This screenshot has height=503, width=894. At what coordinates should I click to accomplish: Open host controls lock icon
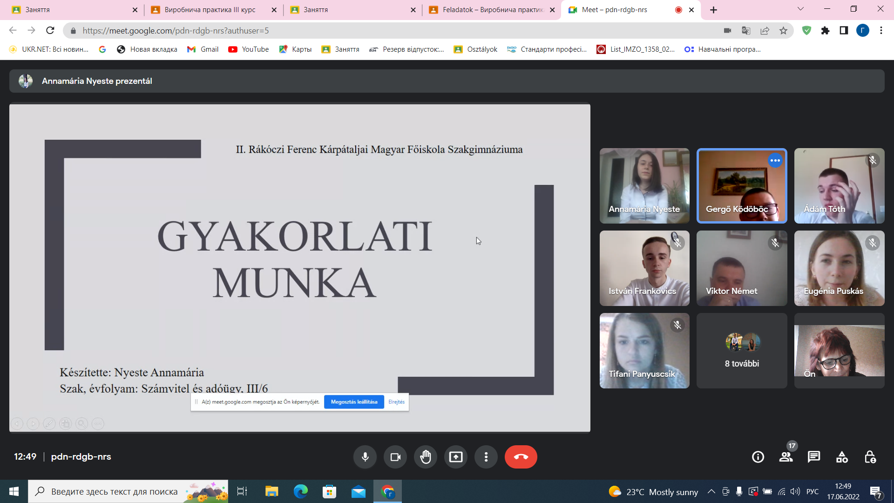(870, 457)
